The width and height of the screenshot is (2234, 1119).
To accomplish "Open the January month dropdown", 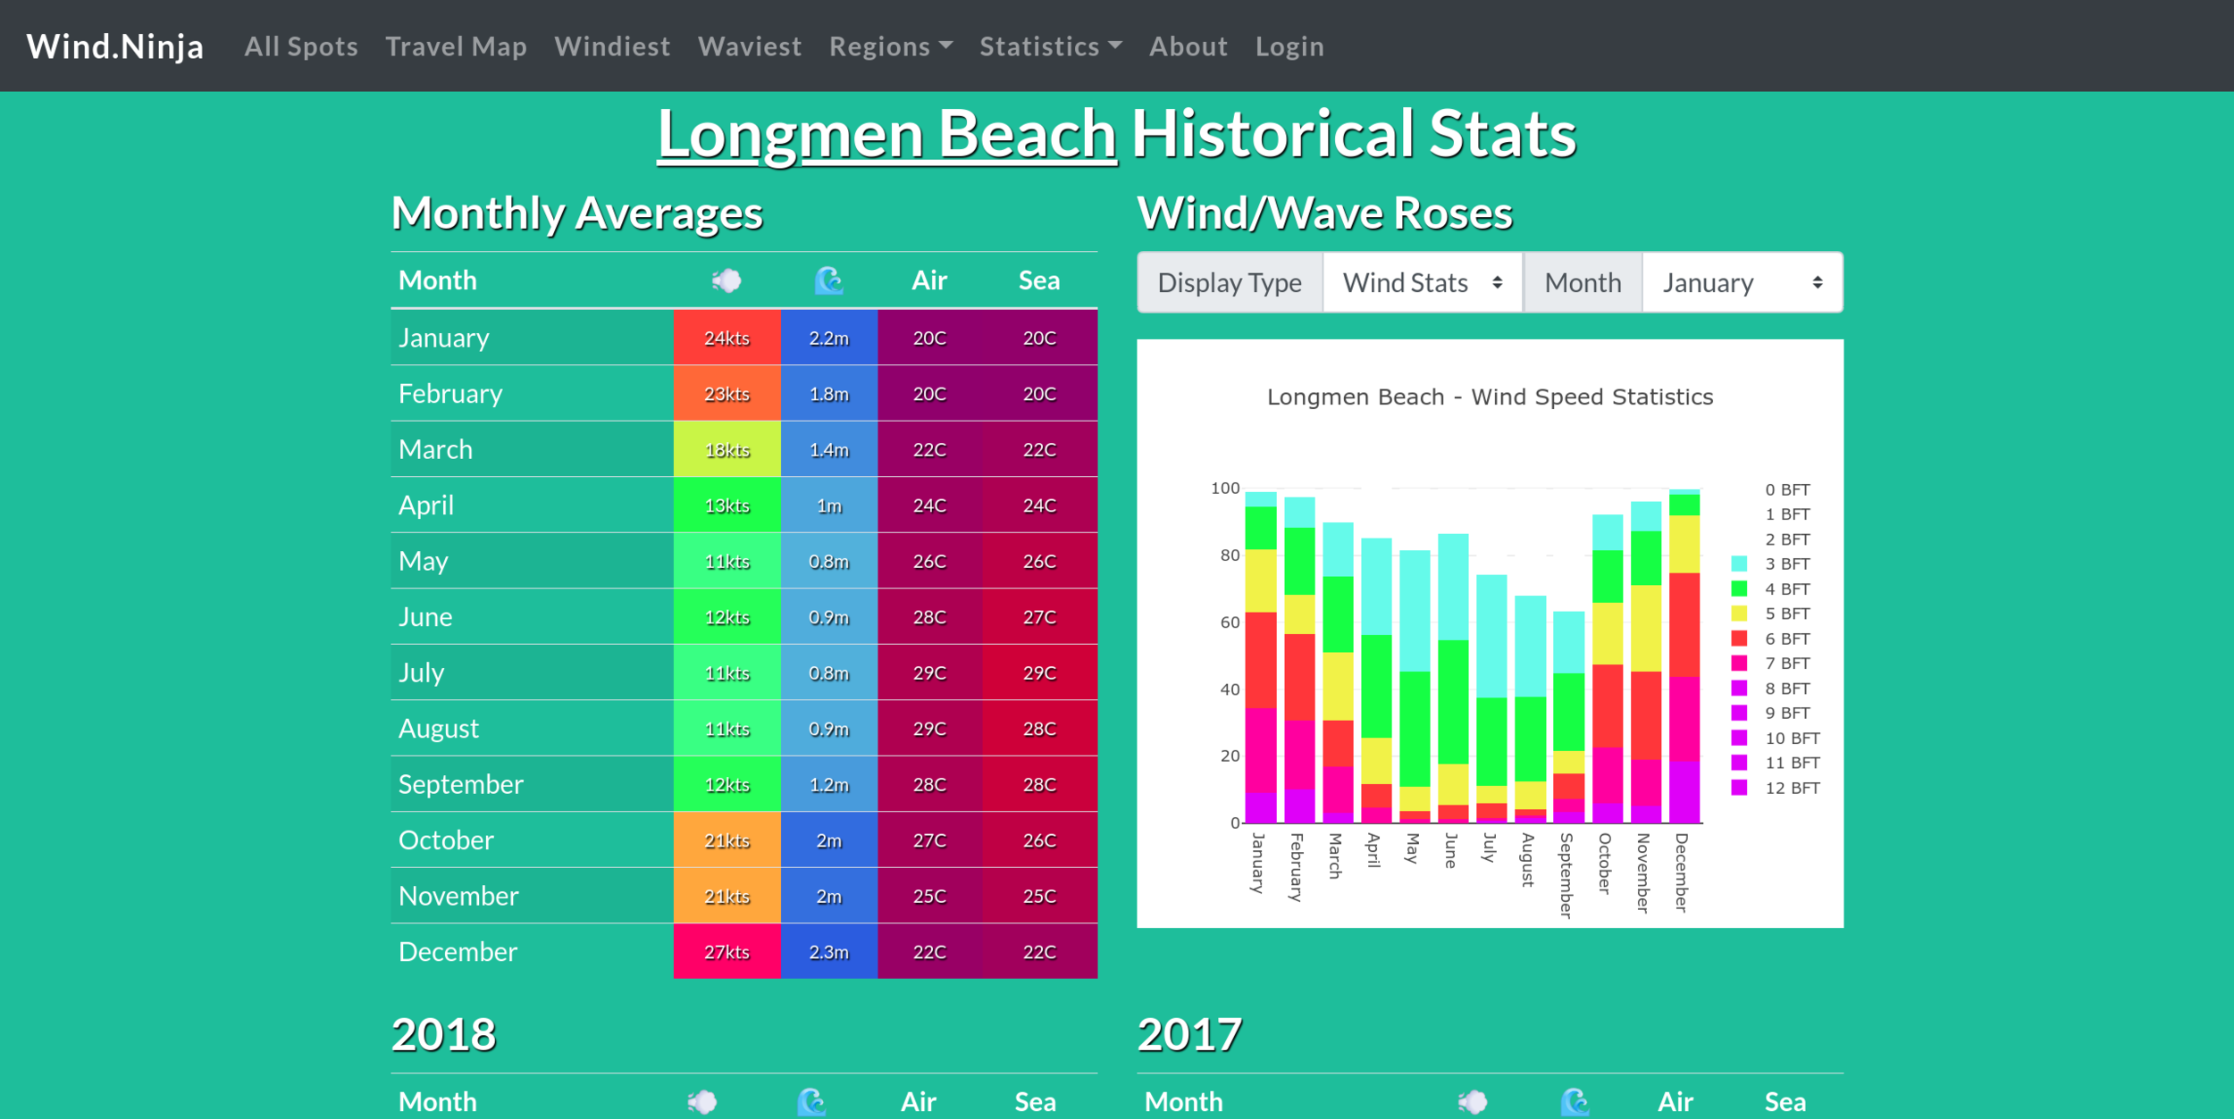I will [x=1742, y=282].
